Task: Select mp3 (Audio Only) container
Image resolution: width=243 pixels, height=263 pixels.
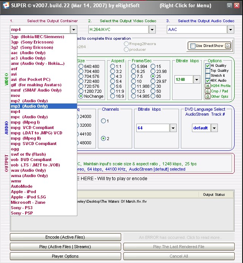Action: coord(43,106)
